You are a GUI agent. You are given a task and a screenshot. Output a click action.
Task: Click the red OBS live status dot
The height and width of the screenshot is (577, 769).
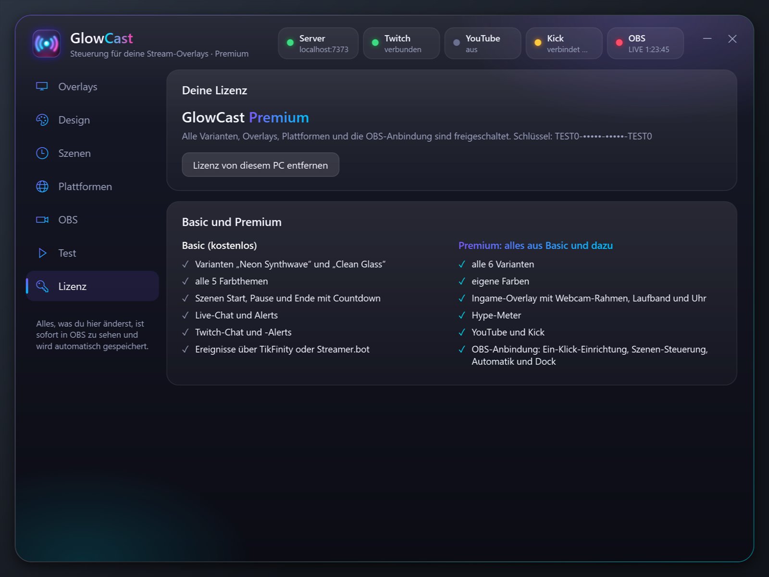(x=619, y=43)
